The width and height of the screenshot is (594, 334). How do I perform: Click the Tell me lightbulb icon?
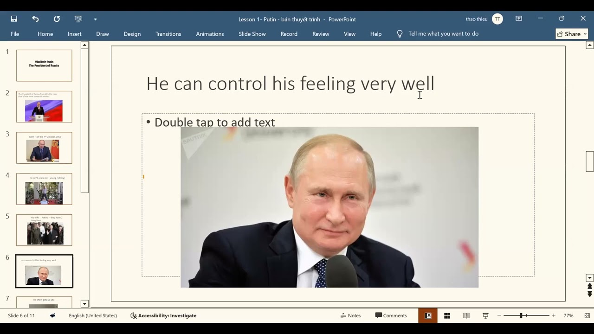[x=400, y=34]
